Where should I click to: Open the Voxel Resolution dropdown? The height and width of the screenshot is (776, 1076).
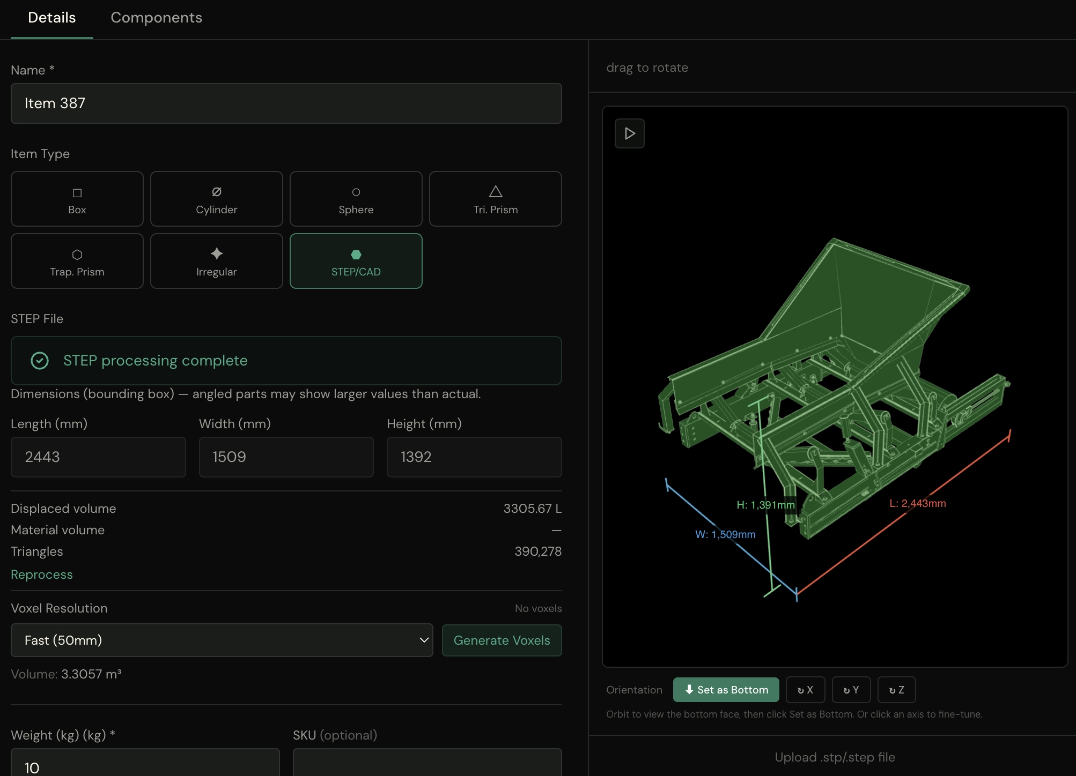[x=222, y=640]
